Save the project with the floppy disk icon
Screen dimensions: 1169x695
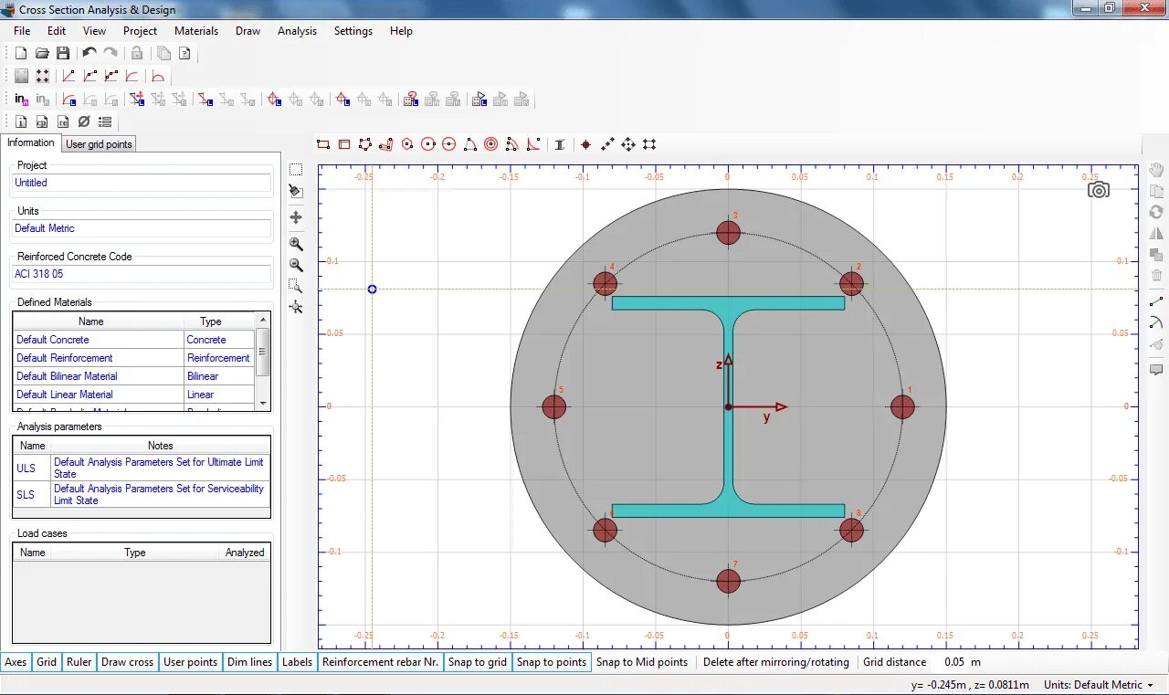click(x=63, y=53)
